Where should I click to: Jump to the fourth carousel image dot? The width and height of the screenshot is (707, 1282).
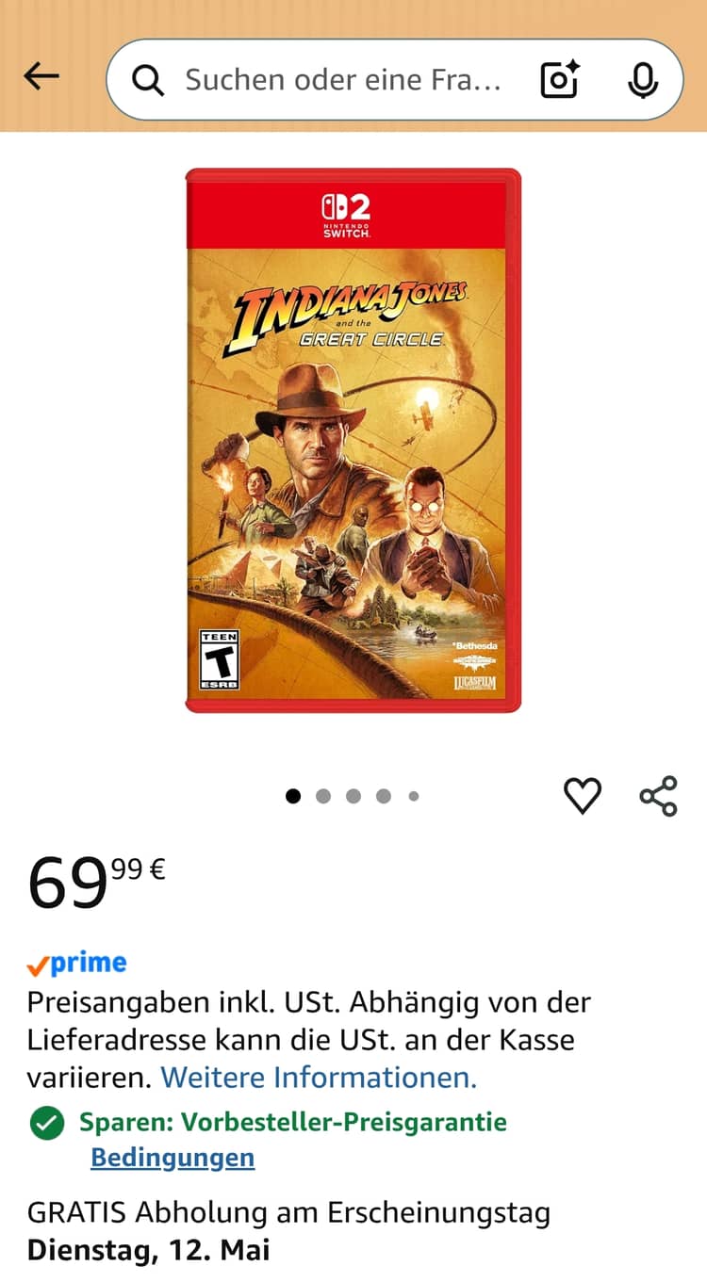point(384,796)
